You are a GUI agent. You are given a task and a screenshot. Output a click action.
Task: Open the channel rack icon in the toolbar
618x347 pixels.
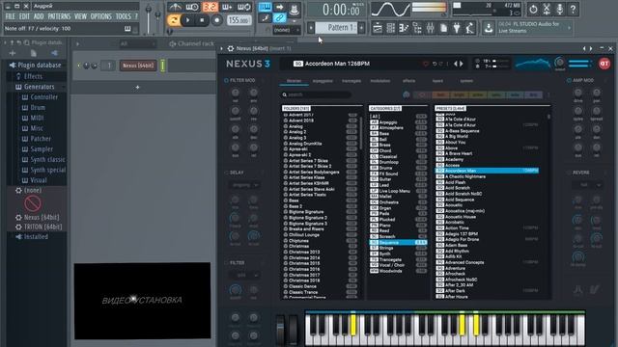[390, 28]
